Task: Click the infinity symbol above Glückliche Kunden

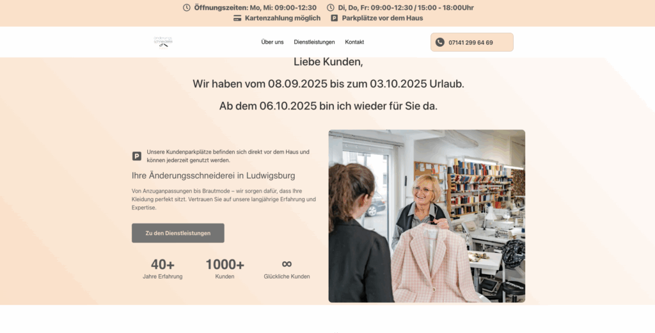Action: pyautogui.click(x=287, y=264)
